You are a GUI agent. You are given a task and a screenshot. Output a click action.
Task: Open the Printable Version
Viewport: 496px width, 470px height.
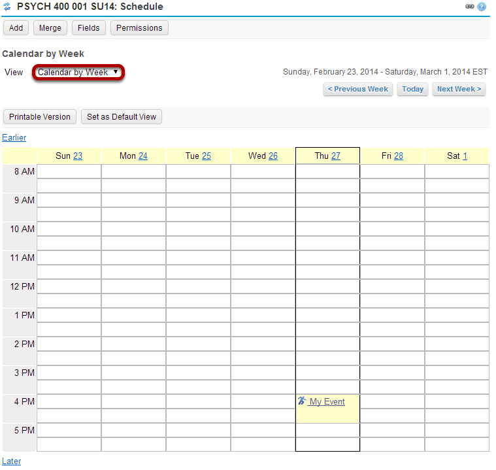click(x=40, y=117)
